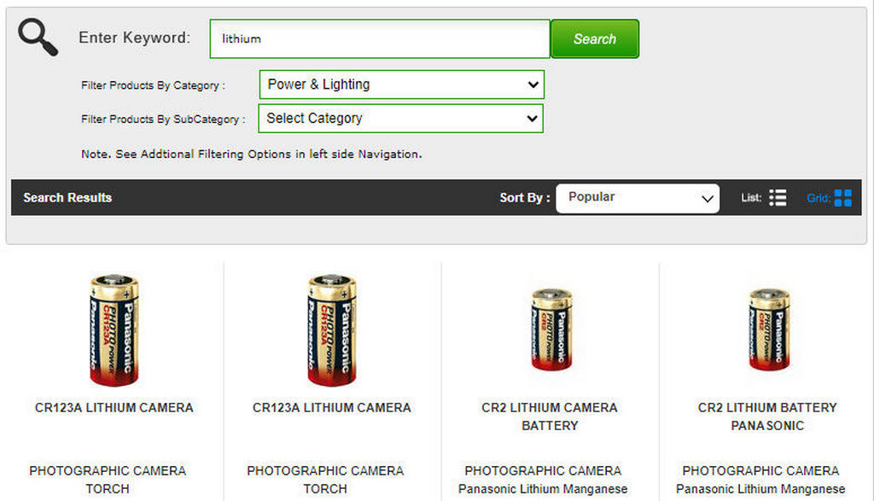Open second CR123A battery product image
Image resolution: width=874 pixels, height=501 pixels.
(x=332, y=329)
